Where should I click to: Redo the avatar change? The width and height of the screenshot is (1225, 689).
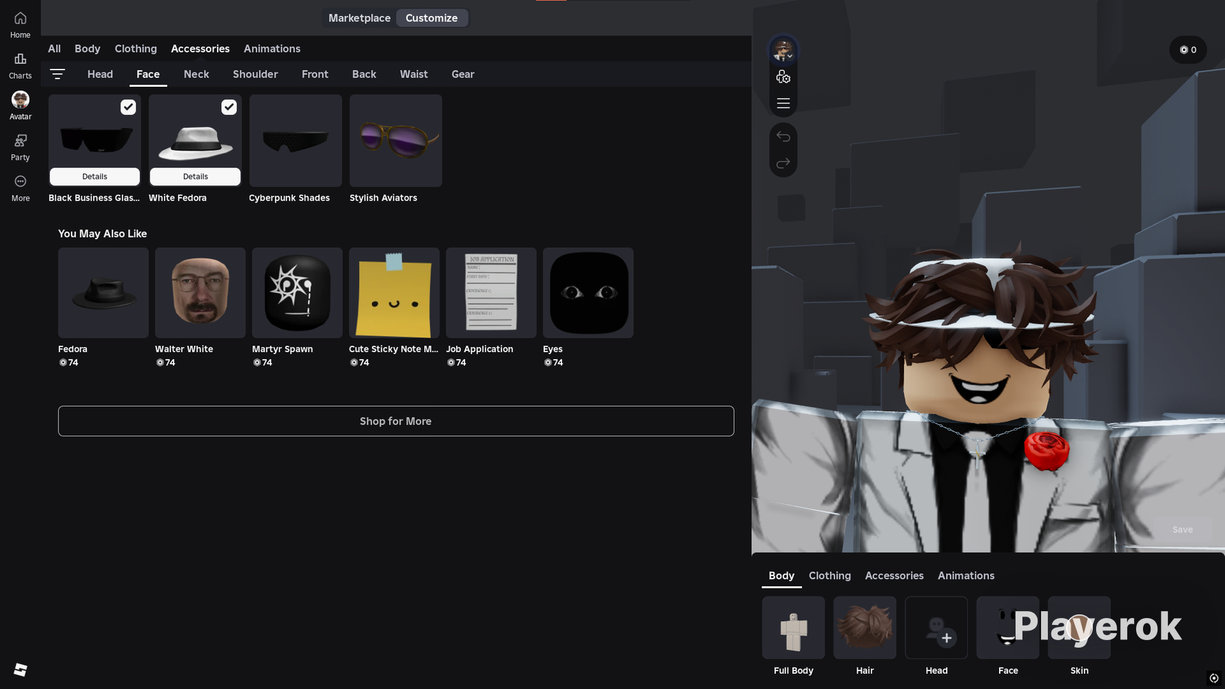(x=783, y=163)
